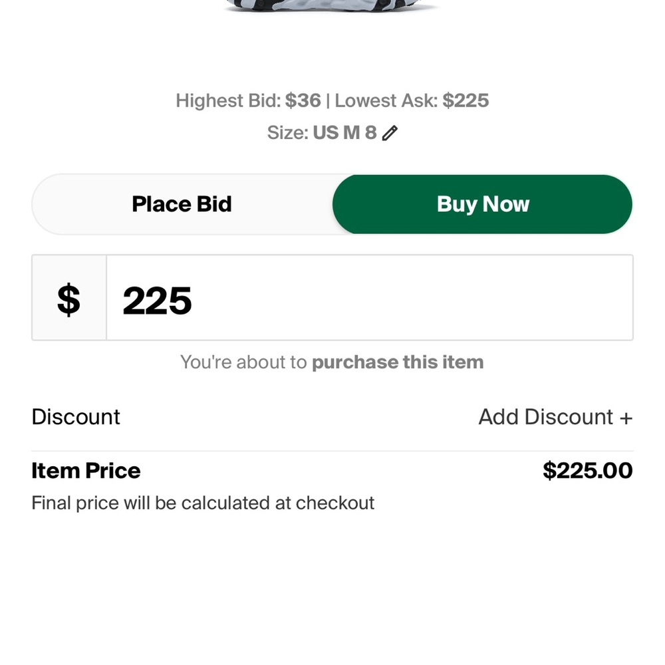Tap the Highest Bid $36 value
This screenshot has height=665, width=665.
(303, 101)
